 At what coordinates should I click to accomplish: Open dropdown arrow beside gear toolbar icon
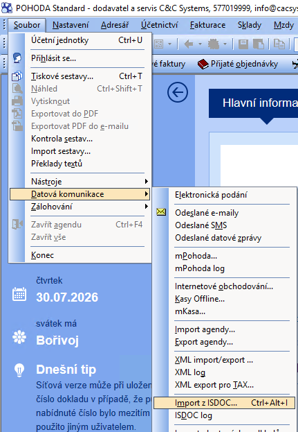(225, 44)
